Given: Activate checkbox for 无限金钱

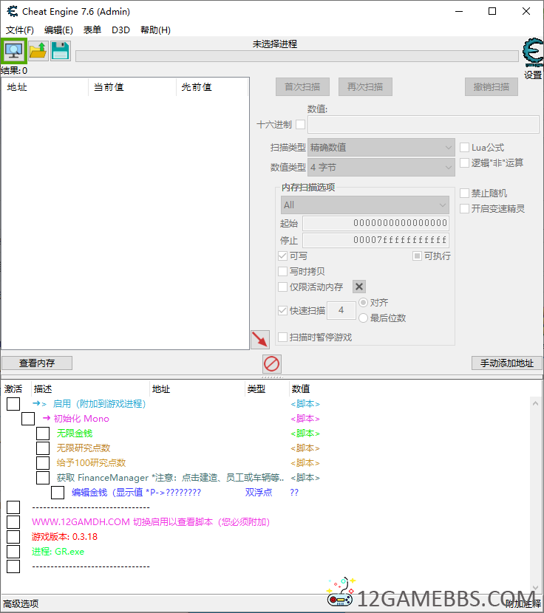Looking at the screenshot, I should [43, 434].
